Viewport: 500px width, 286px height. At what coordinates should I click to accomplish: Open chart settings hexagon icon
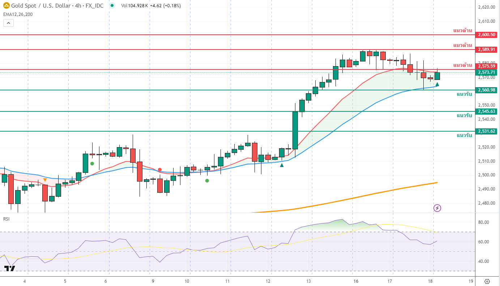[x=487, y=281]
